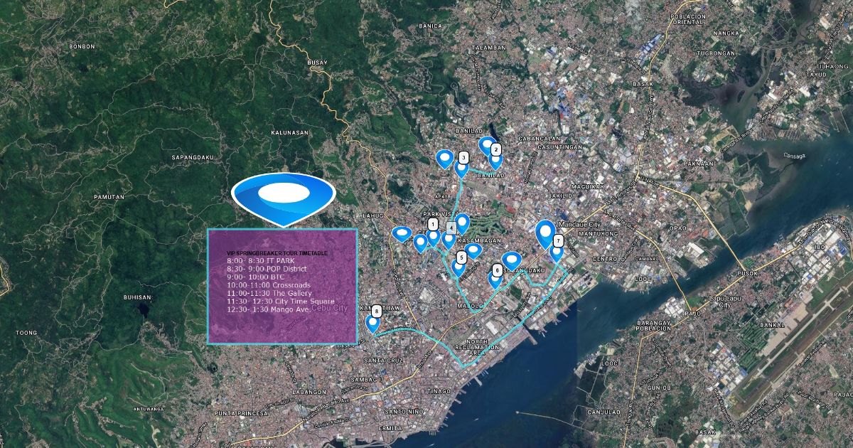Select the giant blue pin above the timetable
Image resolution: width=853 pixels, height=448 pixels.
coord(283,194)
